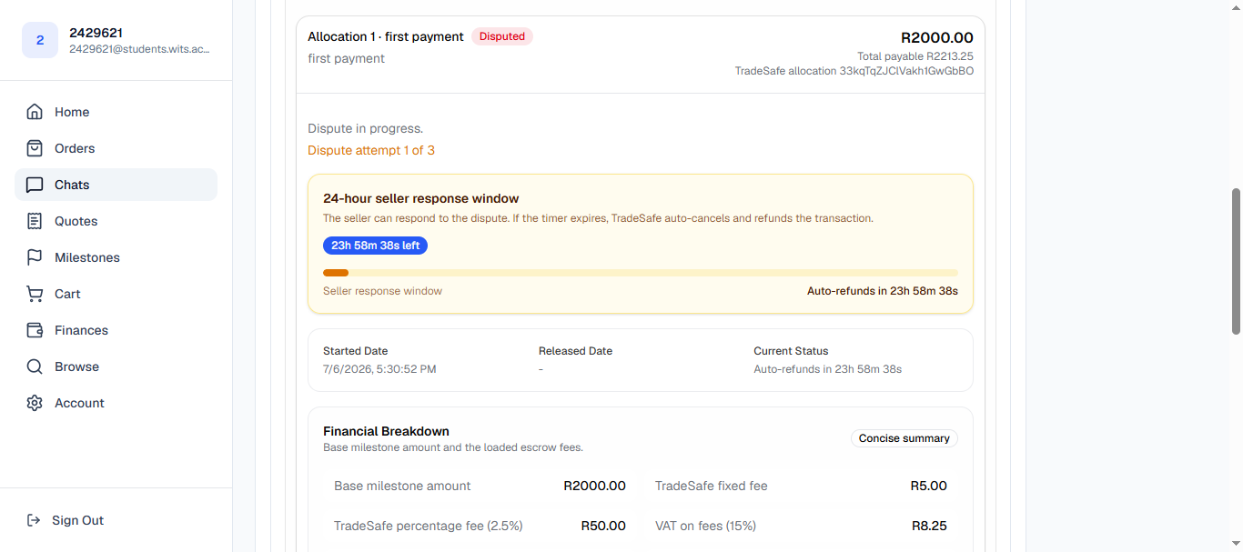Click the page vertical scrollbar thumb
1243x552 pixels.
coord(1236,262)
